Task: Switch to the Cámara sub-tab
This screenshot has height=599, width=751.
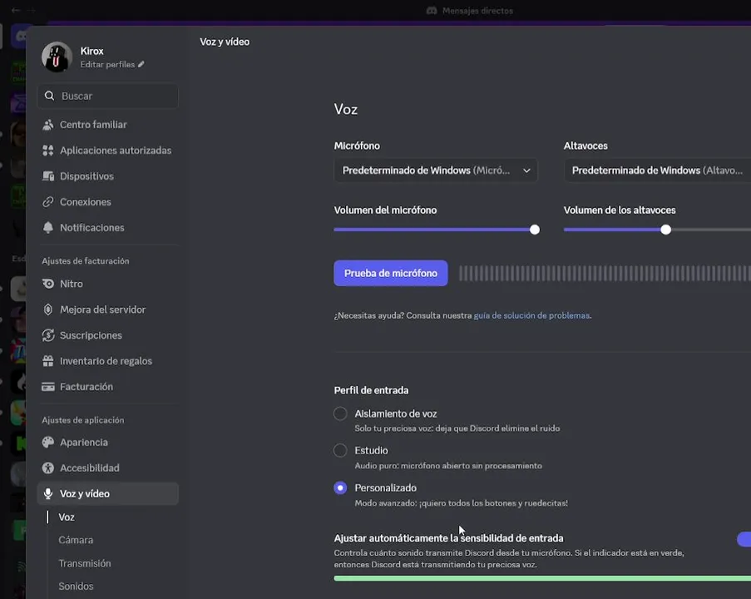Action: (x=76, y=540)
